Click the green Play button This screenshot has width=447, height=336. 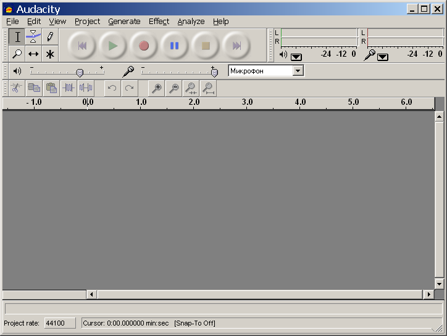pyautogui.click(x=113, y=46)
